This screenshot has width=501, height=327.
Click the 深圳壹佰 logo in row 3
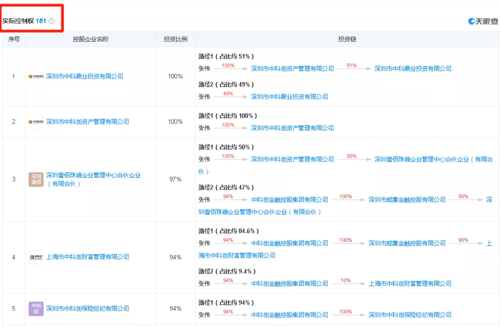pos(36,180)
